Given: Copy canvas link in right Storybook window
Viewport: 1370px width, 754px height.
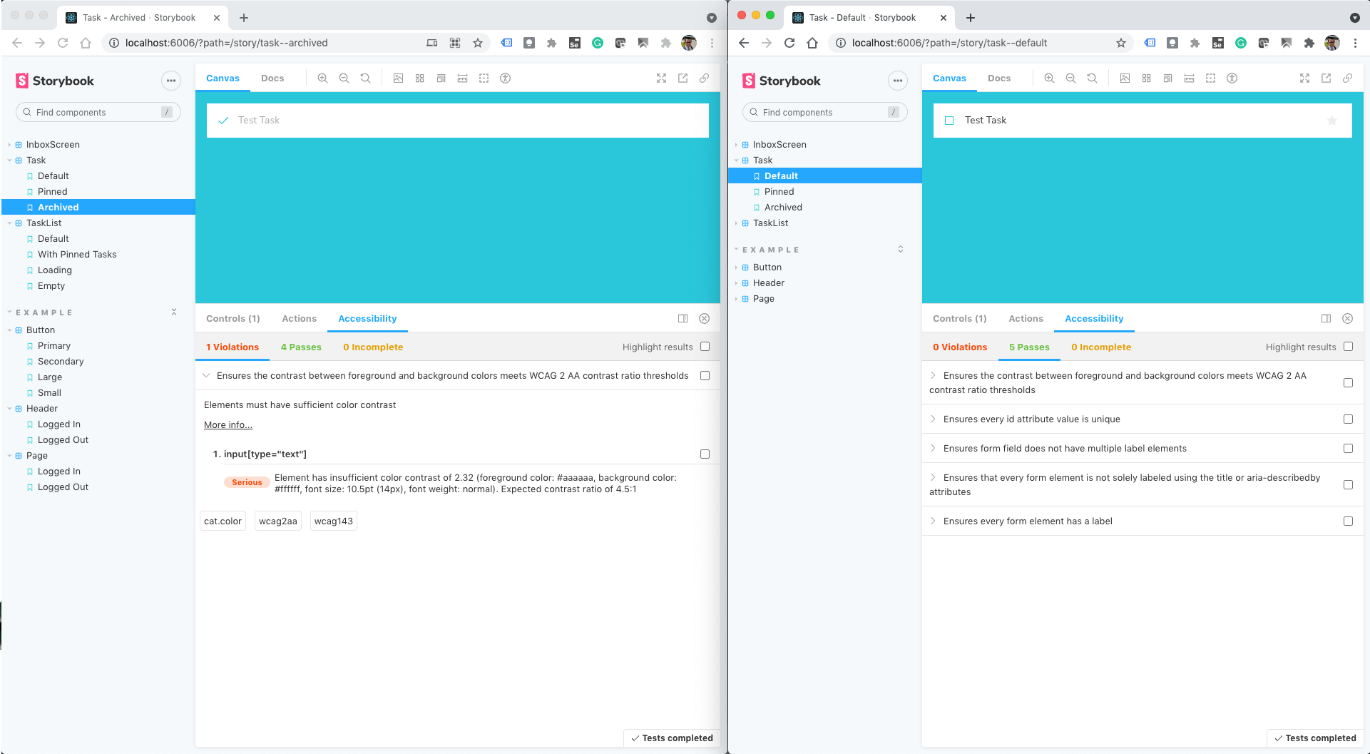Looking at the screenshot, I should (1347, 78).
